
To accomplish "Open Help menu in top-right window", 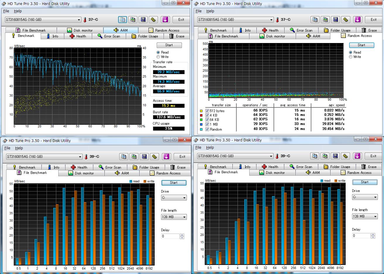I will [210, 11].
